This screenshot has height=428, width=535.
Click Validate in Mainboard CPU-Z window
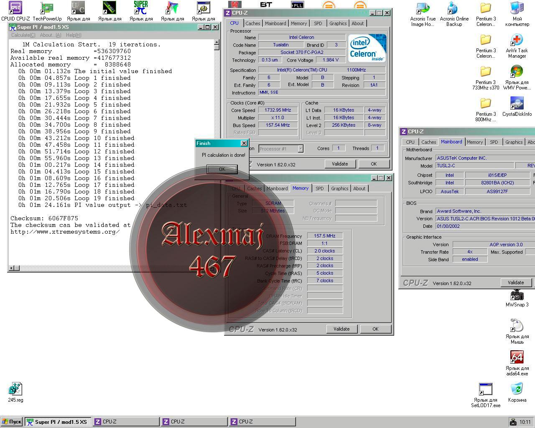[516, 283]
